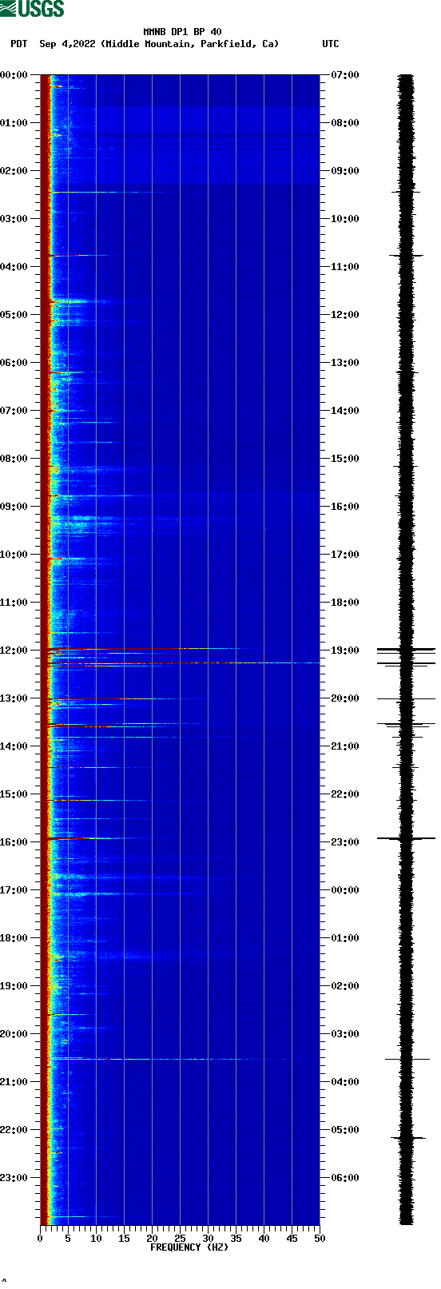Click the 12:00 PDT time label
The image size is (441, 1289).
[x=14, y=650]
